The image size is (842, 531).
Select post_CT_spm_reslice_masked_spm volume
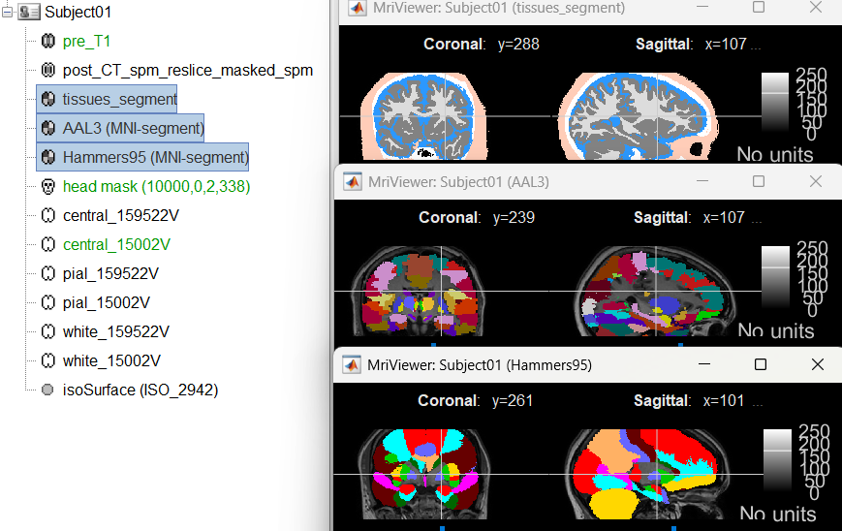point(187,71)
